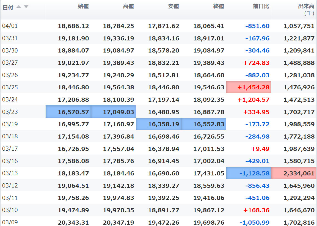Click the change value +9.49

(260, 149)
